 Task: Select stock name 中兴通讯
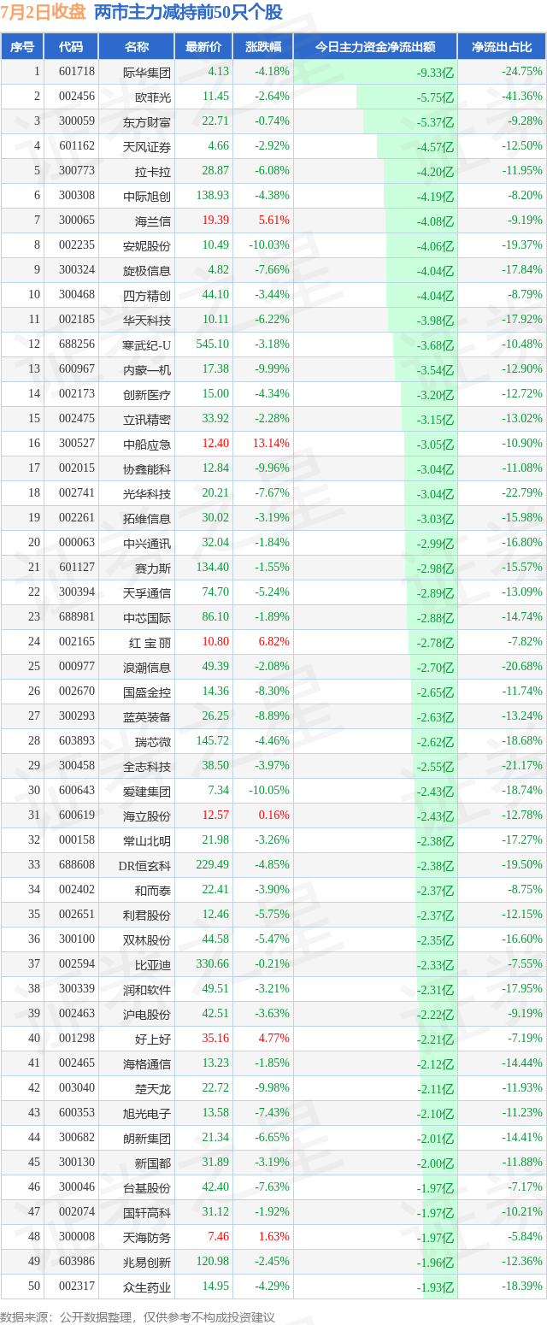click(x=147, y=543)
